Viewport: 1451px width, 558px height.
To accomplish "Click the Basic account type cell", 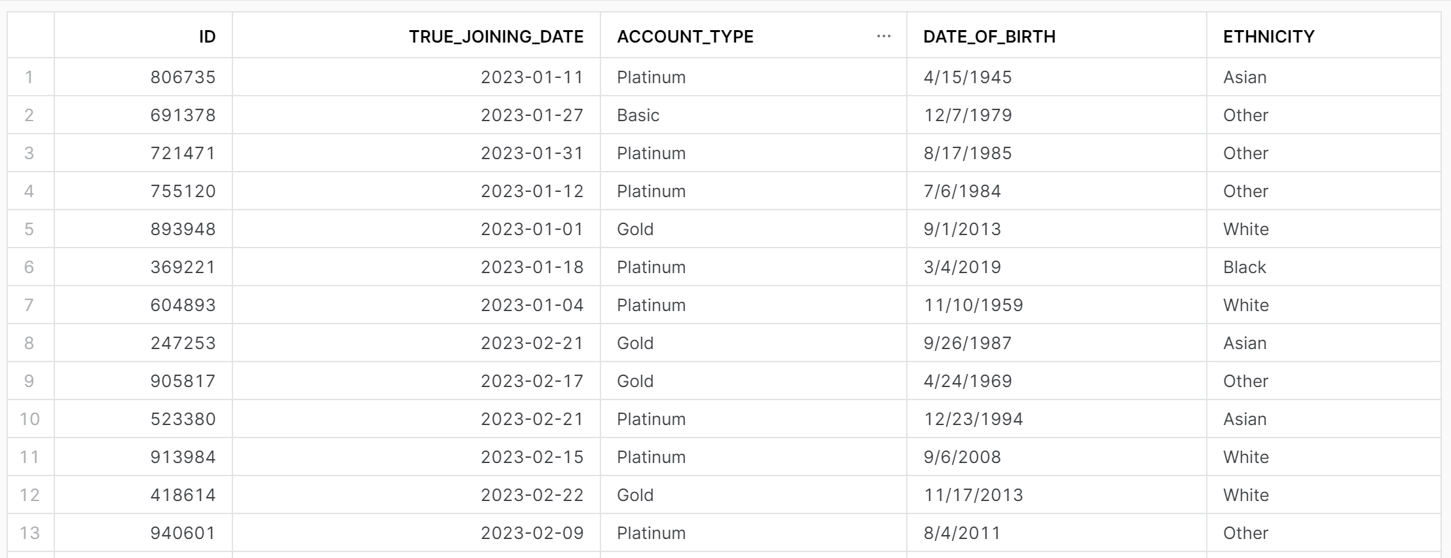I will click(638, 115).
